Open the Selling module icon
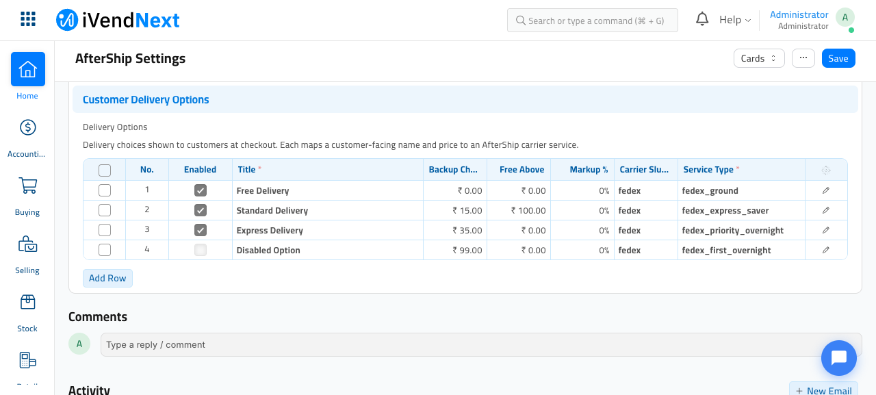This screenshot has width=876, height=395. pyautogui.click(x=27, y=244)
